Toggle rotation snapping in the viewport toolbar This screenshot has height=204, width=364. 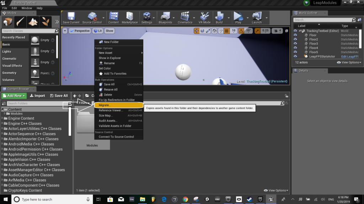(242, 31)
